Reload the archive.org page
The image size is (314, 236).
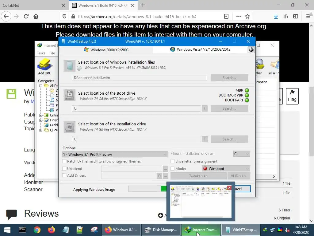pos(26,17)
